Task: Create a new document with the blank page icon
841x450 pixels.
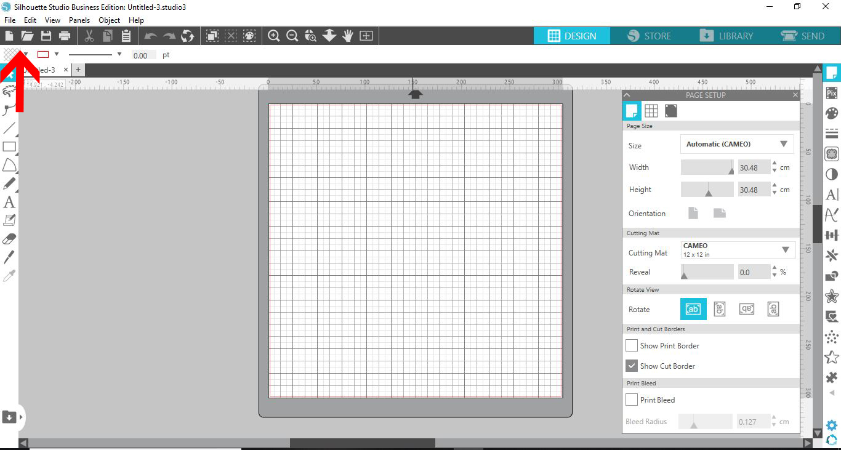Action: 9,36
